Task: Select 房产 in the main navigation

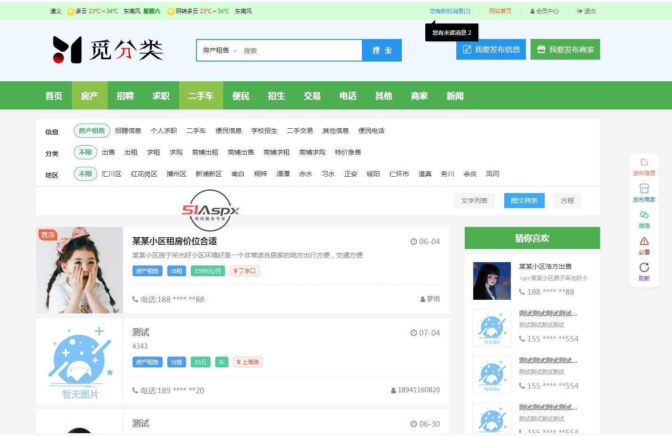Action: pyautogui.click(x=90, y=96)
